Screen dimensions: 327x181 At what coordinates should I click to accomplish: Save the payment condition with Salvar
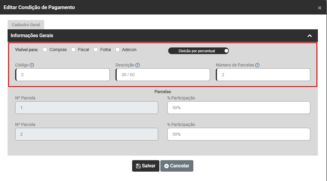point(146,166)
